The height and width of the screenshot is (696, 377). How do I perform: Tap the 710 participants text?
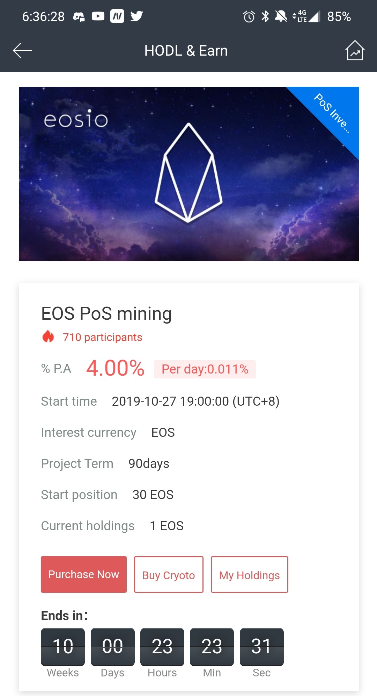click(103, 337)
